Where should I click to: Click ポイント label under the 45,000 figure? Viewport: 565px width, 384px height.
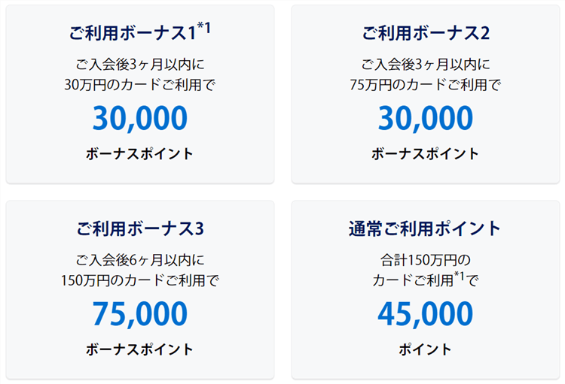pyautogui.click(x=426, y=349)
